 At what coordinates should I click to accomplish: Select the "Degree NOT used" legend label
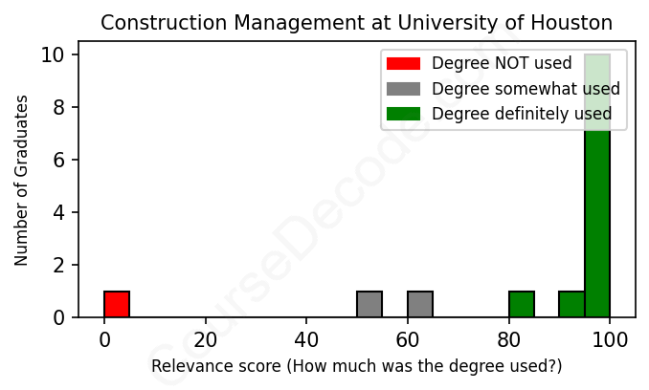502,64
